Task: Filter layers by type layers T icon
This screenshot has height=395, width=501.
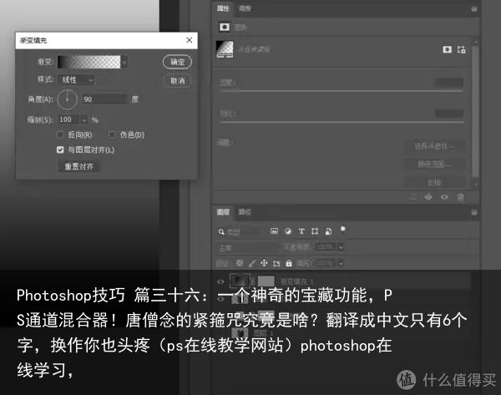Action: click(x=301, y=231)
